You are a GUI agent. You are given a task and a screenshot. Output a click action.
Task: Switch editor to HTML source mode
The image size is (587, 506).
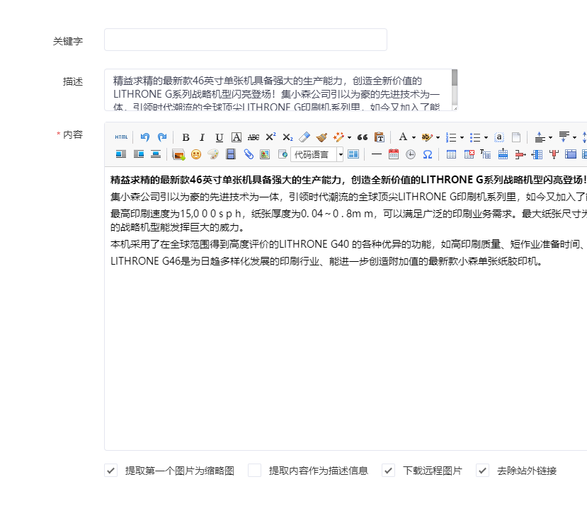pos(121,137)
